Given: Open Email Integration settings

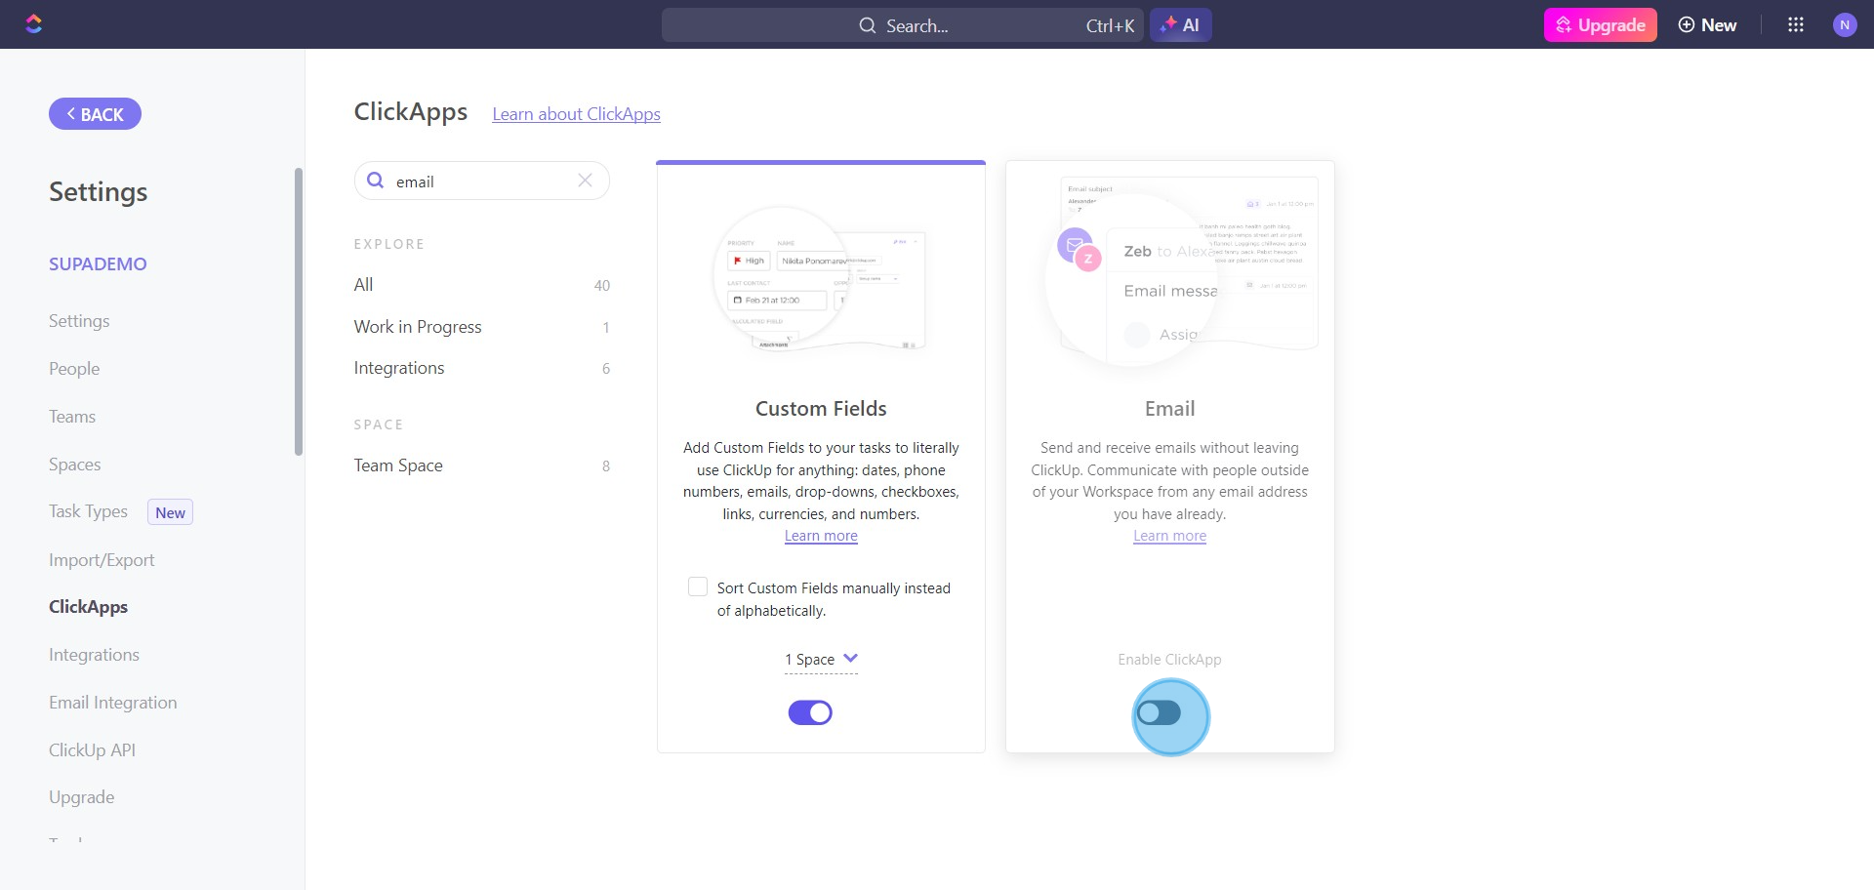Looking at the screenshot, I should tap(113, 703).
